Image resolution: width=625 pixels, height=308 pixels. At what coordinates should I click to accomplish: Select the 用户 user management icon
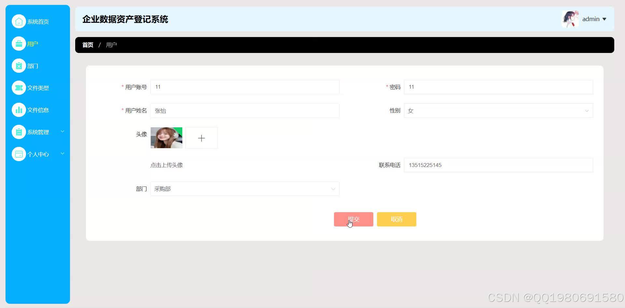click(19, 43)
